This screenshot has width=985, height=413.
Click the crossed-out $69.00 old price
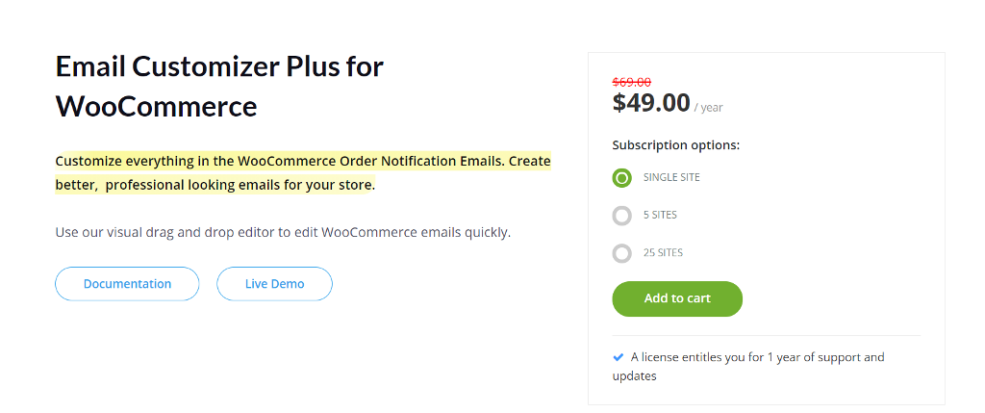632,82
